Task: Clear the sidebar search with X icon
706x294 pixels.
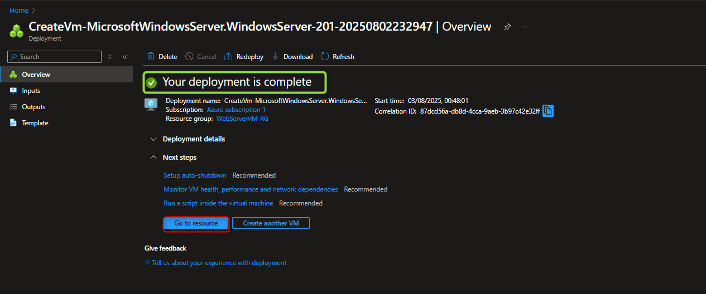Action: point(110,57)
